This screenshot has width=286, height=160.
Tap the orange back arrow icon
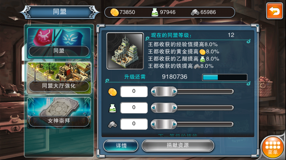click(x=274, y=11)
